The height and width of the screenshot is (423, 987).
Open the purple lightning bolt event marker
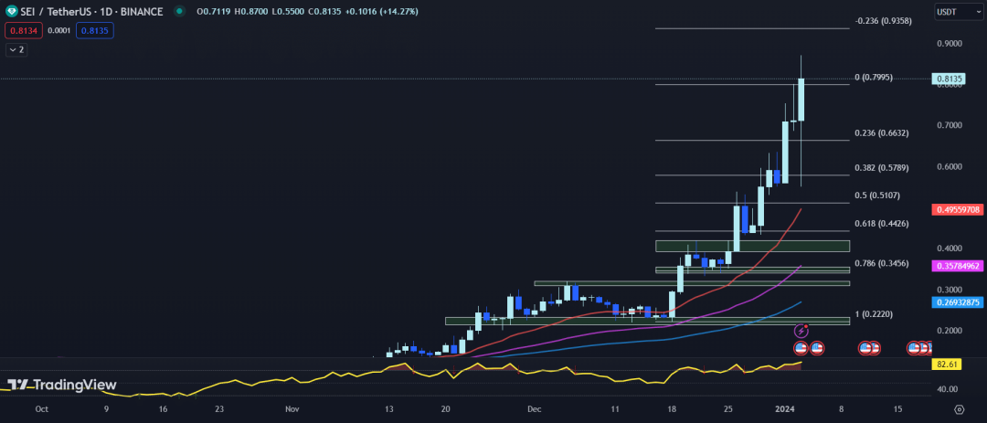coord(802,330)
